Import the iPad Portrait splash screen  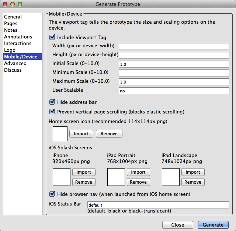click(x=138, y=172)
